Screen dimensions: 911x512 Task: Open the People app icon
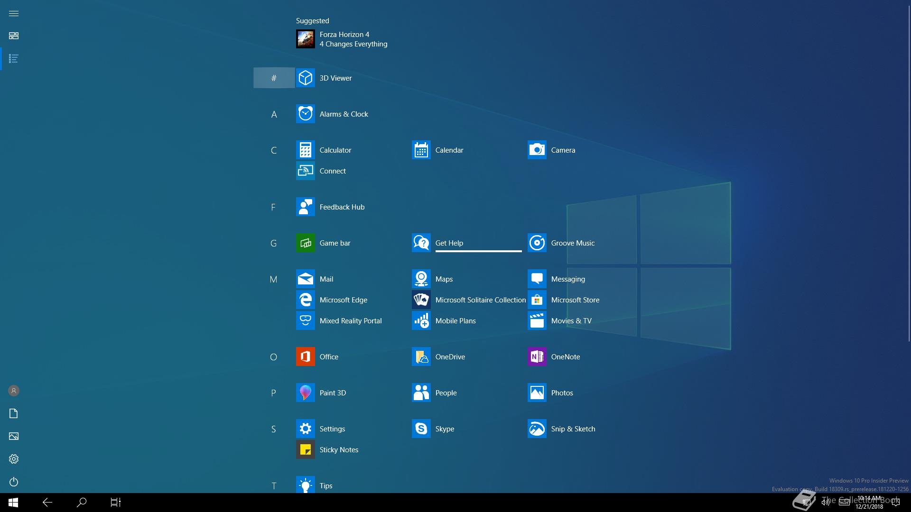pos(421,393)
